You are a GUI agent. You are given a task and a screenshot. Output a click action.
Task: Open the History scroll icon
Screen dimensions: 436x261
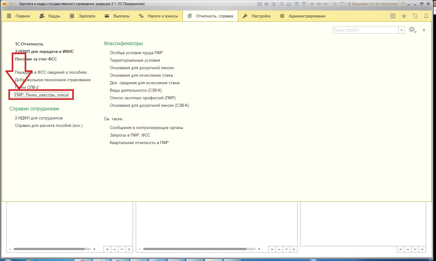coord(415,16)
